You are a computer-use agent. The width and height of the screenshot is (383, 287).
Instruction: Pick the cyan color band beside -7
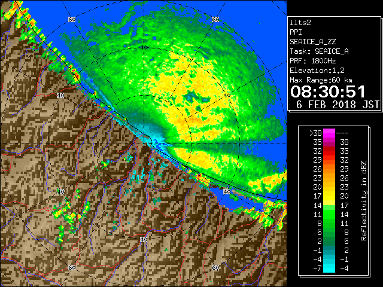point(329,268)
